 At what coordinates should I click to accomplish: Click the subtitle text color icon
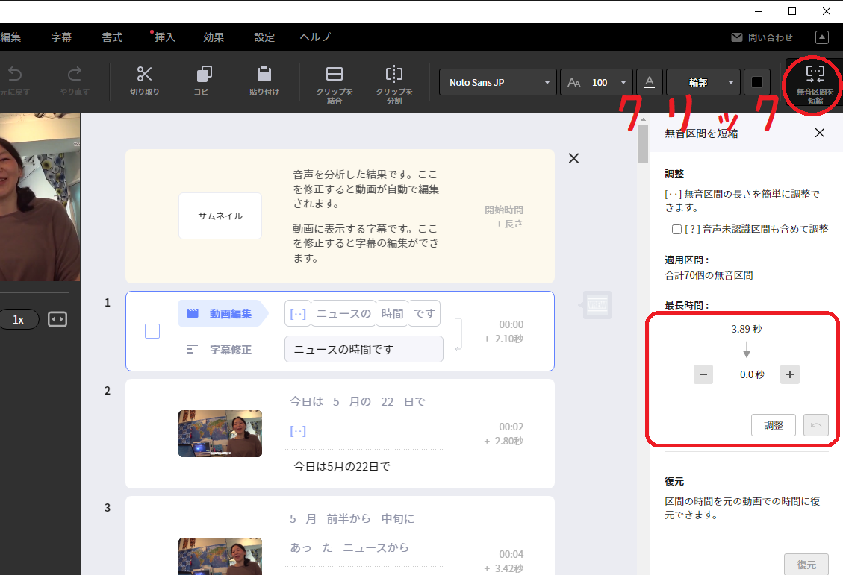649,82
